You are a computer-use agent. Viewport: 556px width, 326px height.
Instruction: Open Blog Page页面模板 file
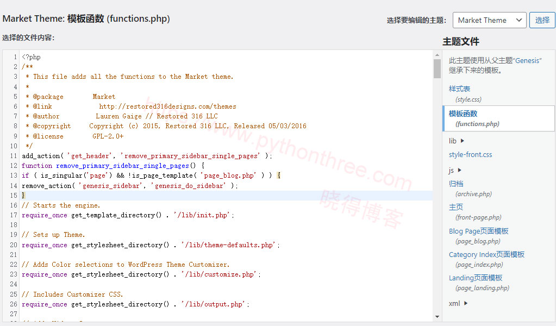point(478,231)
